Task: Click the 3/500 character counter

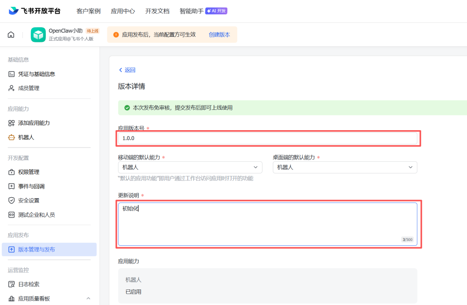Action: click(407, 240)
